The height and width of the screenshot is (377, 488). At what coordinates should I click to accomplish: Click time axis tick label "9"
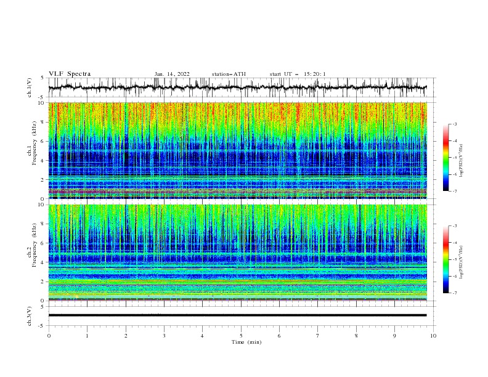tap(394, 336)
